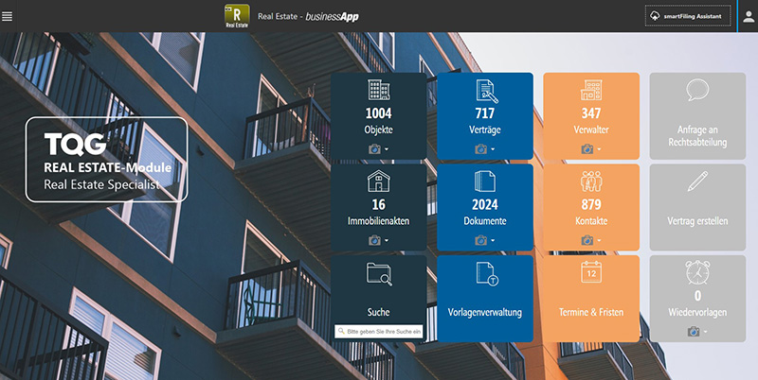Select Vertrag erstellen
758x380 pixels.
(697, 221)
